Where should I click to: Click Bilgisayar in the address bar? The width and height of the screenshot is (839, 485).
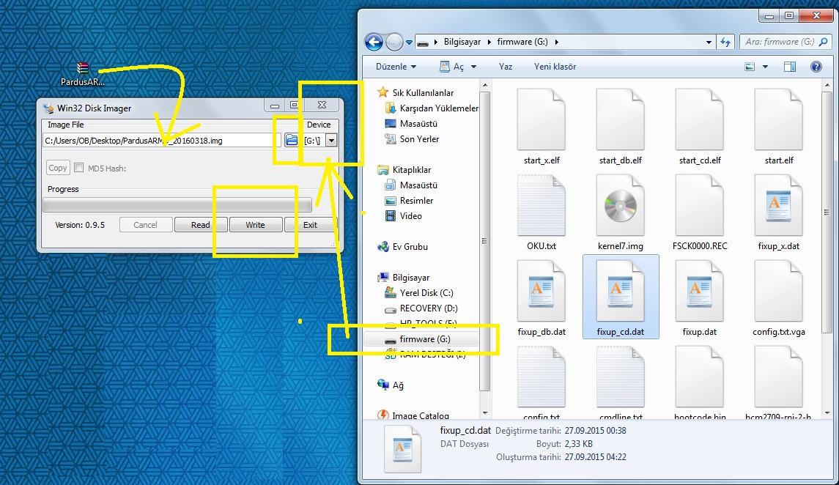click(x=462, y=42)
